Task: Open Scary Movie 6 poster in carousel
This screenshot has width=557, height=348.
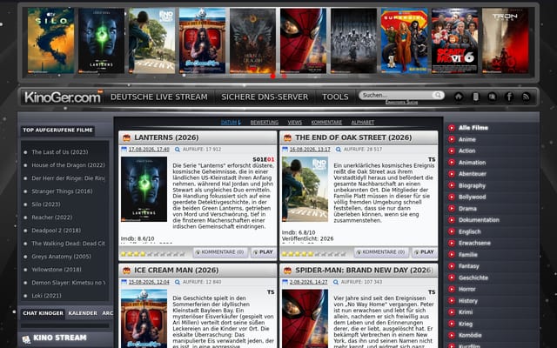Action: [454, 41]
